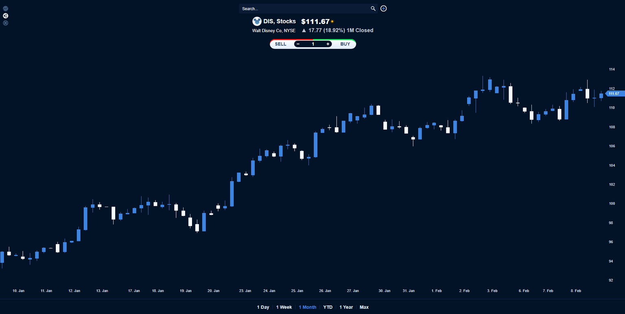Click the order quantity value field
625x314 pixels.
tap(313, 44)
